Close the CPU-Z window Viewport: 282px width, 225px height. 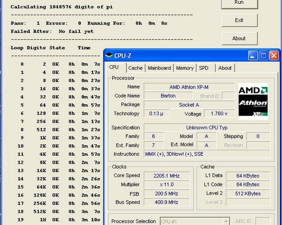[x=274, y=56]
